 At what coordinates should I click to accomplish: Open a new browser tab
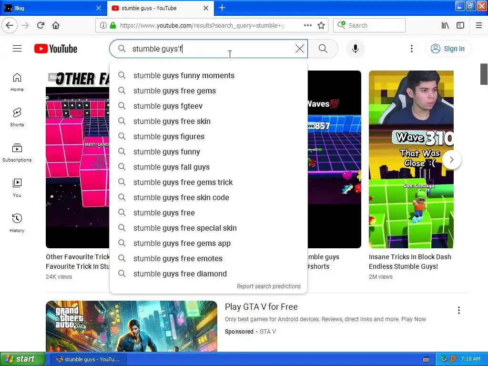(222, 8)
